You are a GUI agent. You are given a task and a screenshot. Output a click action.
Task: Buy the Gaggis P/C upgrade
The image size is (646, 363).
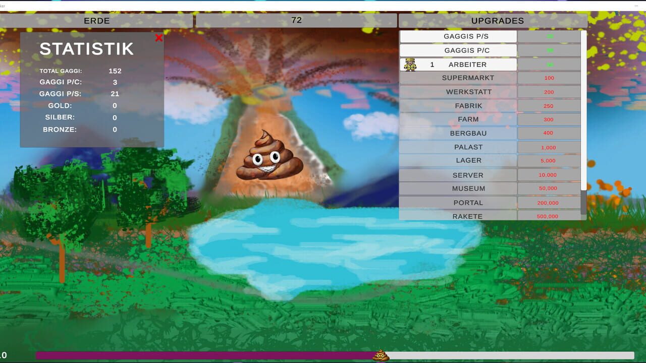tap(458, 50)
